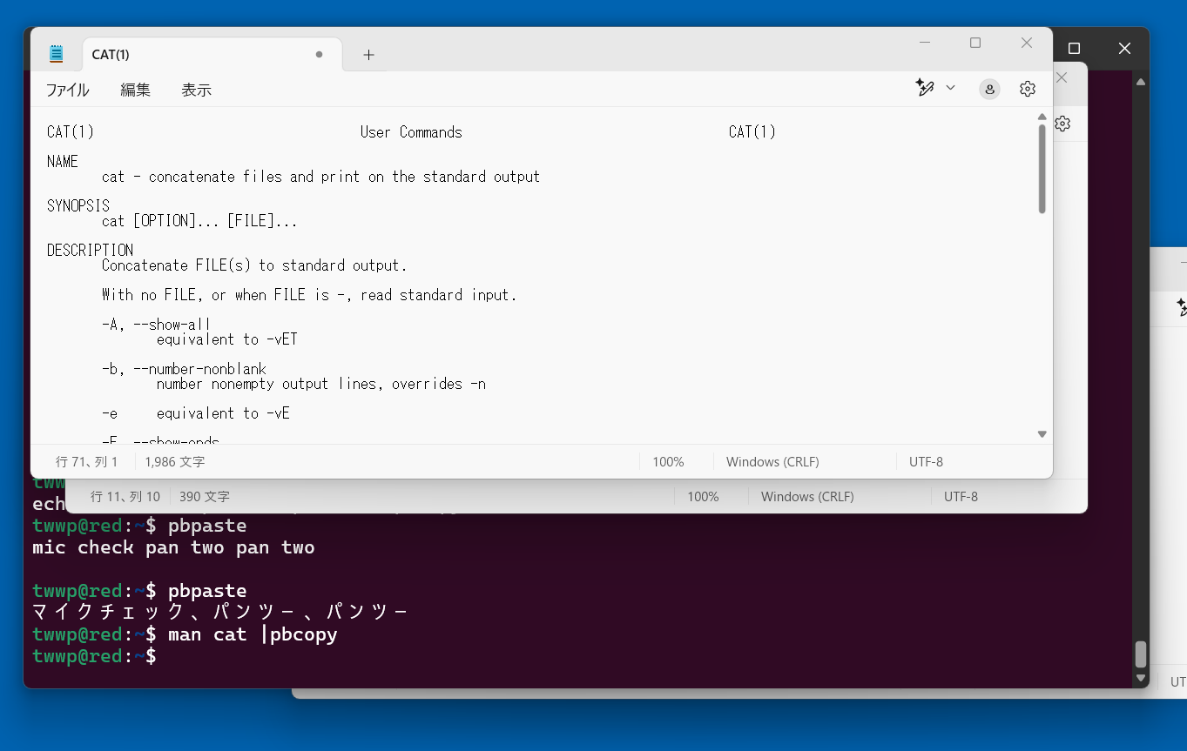Image resolution: width=1187 pixels, height=751 pixels.
Task: Click the Japanese 'マイクチェック' output line in terminal
Action: [219, 613]
